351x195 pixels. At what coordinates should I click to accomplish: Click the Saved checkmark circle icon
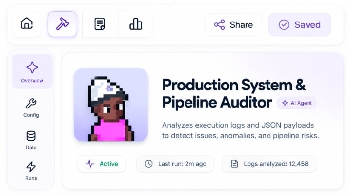coord(284,24)
